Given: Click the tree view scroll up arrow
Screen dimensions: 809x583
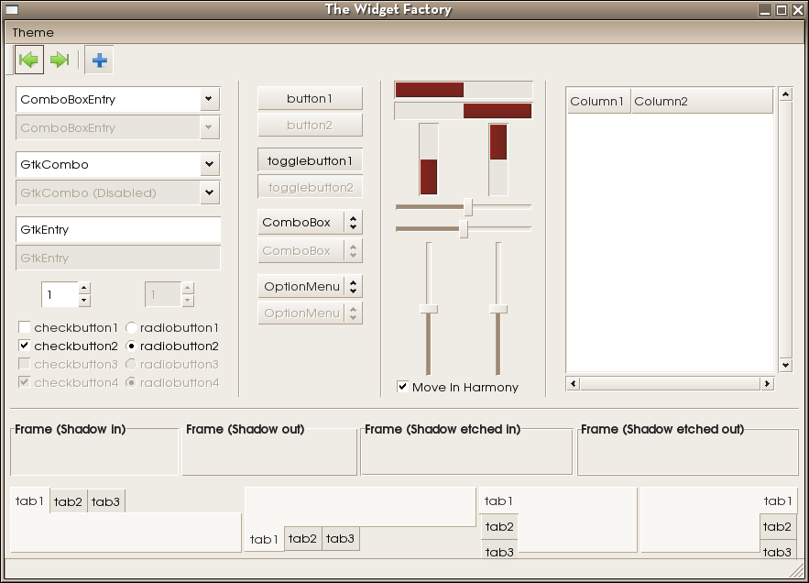Looking at the screenshot, I should tap(785, 94).
